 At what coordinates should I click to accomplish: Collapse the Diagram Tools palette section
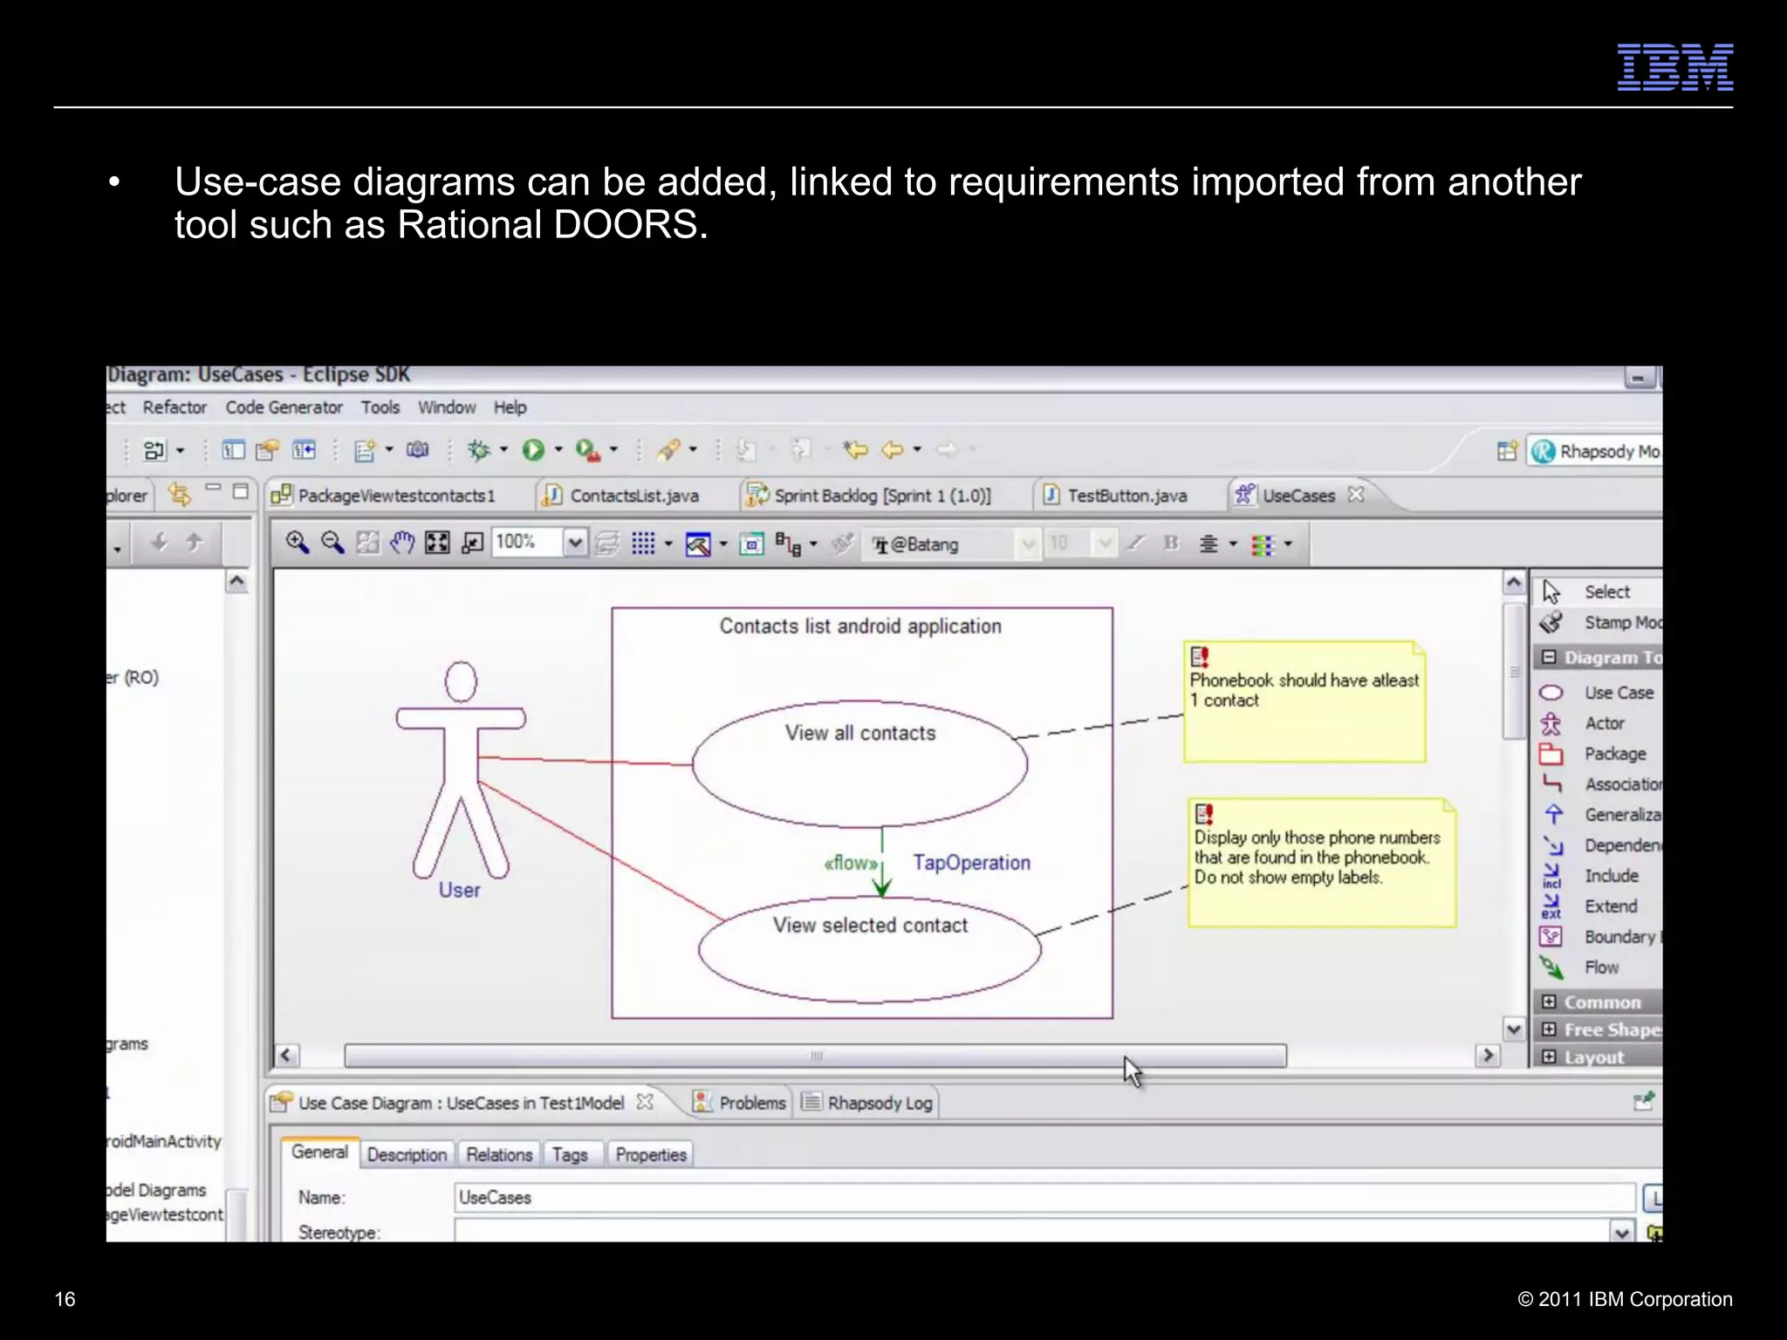(x=1549, y=657)
